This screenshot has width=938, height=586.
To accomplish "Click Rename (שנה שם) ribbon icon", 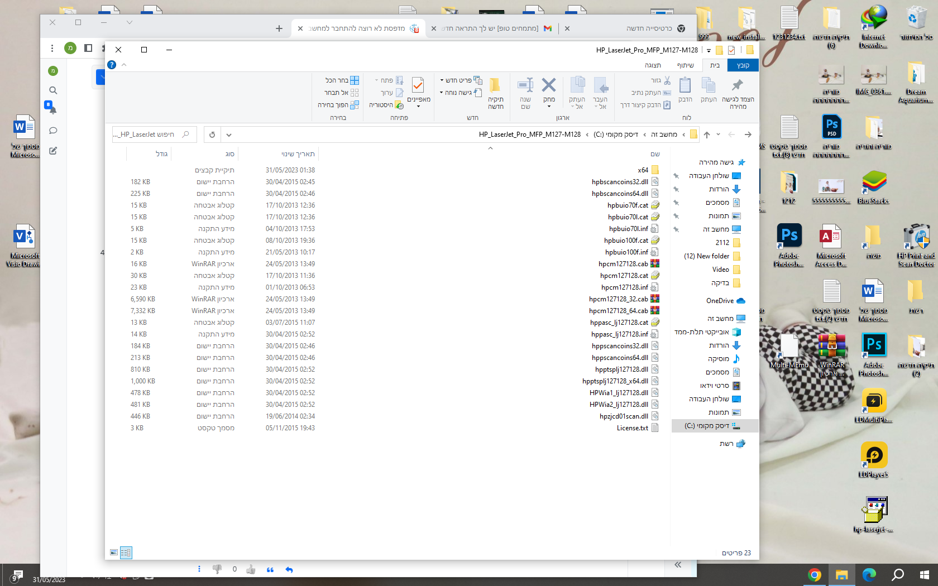I will coord(525,93).
